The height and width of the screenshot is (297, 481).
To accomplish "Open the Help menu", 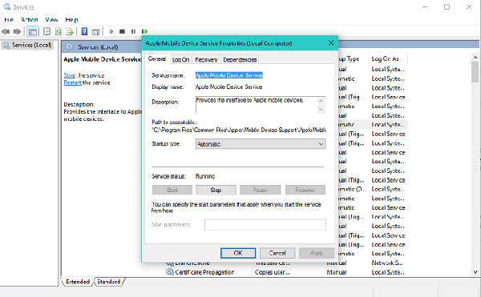I will point(71,19).
